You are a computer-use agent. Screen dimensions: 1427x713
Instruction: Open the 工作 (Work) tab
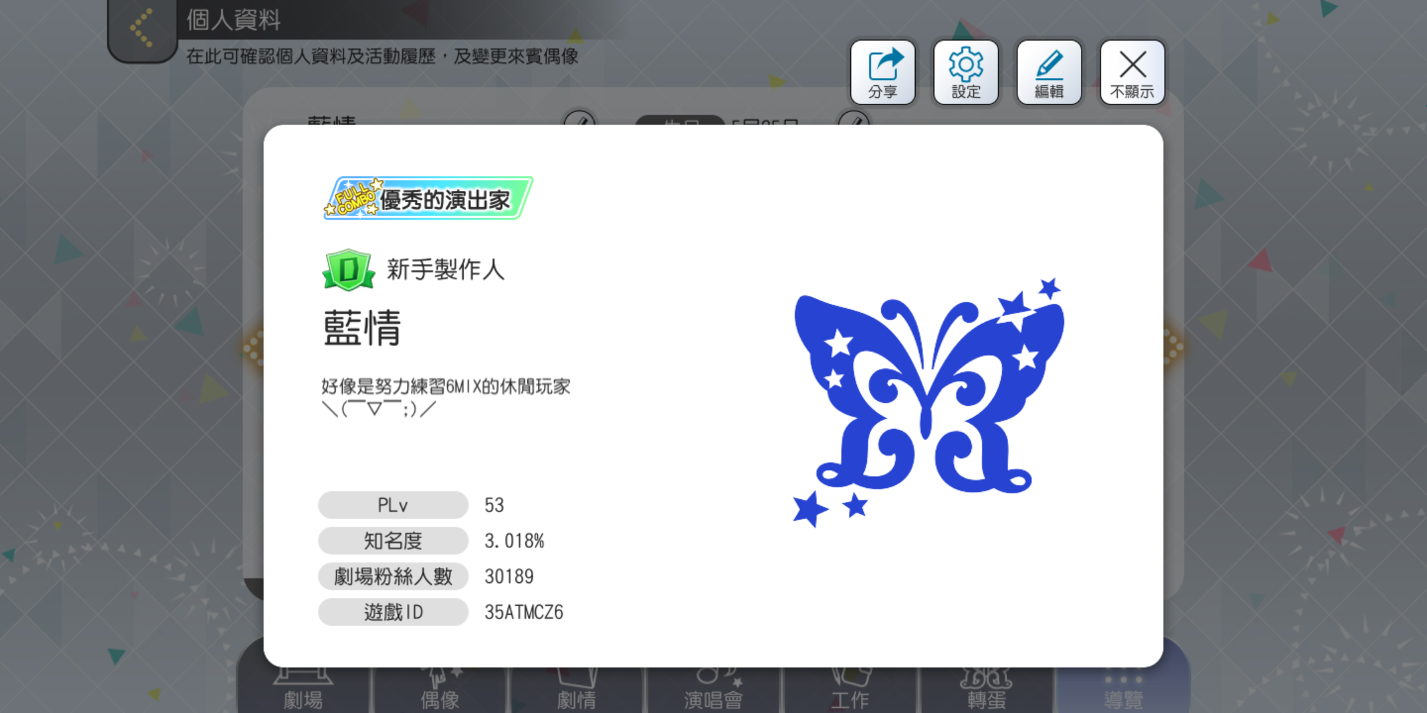(x=850, y=690)
